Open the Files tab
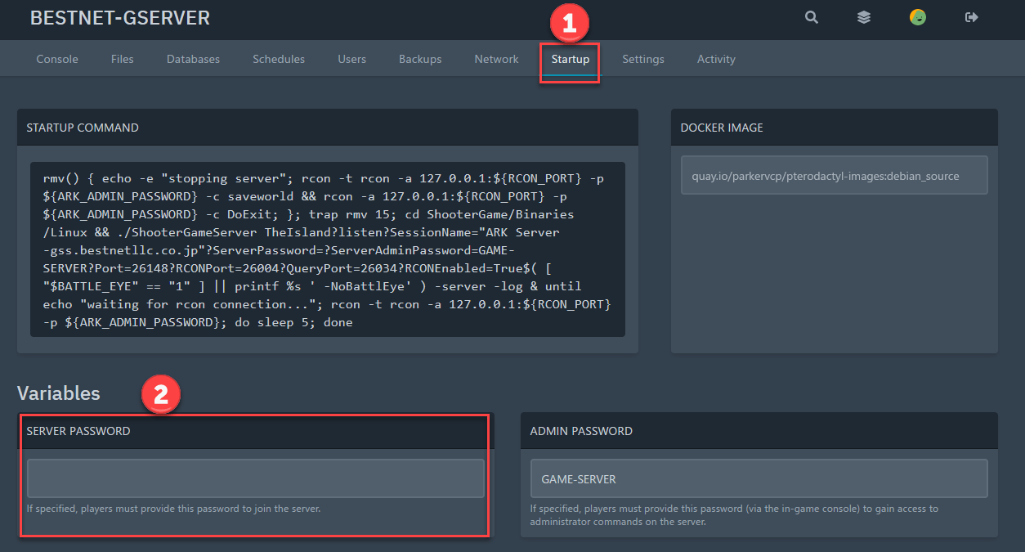 123,59
